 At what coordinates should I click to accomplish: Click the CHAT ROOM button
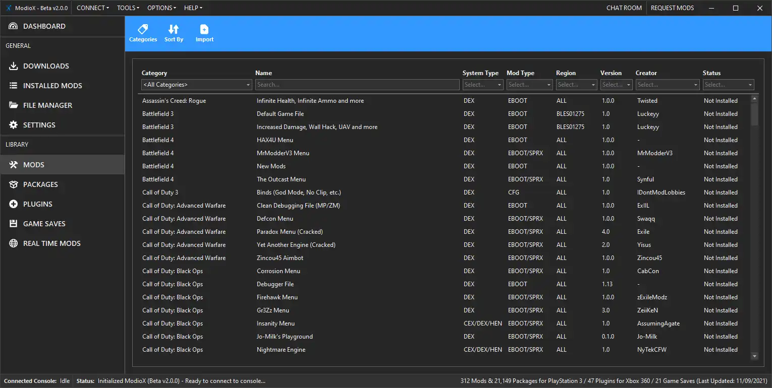click(624, 8)
